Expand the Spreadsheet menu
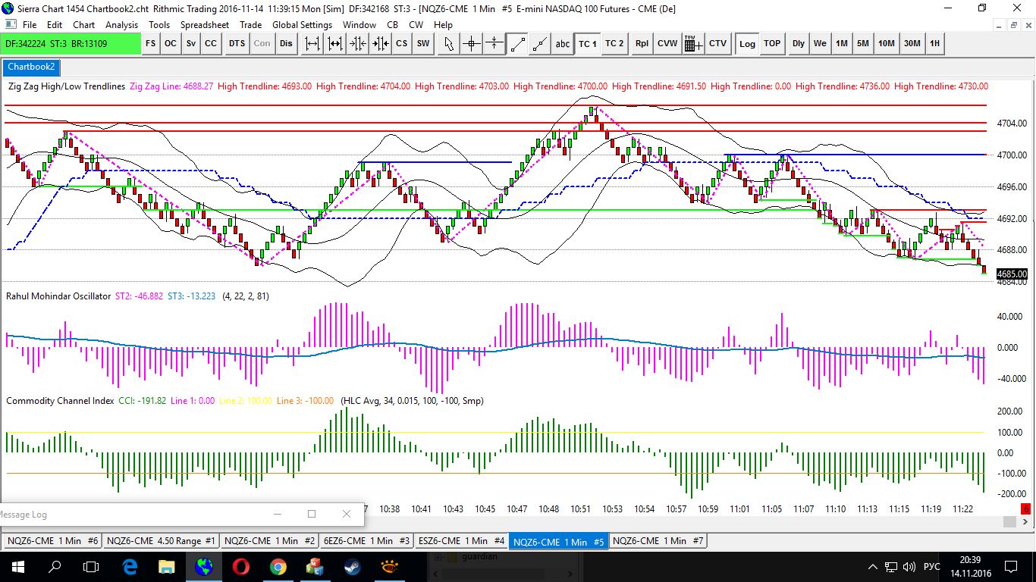Image resolution: width=1036 pixels, height=582 pixels. tap(205, 24)
